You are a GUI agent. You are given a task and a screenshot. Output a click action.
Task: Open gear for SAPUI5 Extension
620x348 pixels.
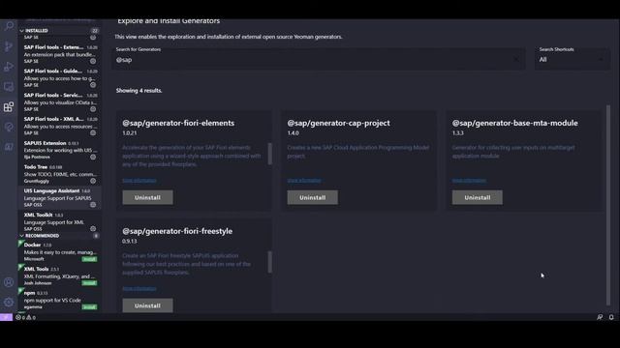click(93, 157)
